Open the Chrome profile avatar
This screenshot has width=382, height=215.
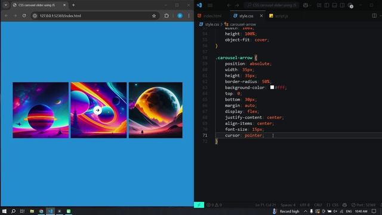tap(180, 16)
